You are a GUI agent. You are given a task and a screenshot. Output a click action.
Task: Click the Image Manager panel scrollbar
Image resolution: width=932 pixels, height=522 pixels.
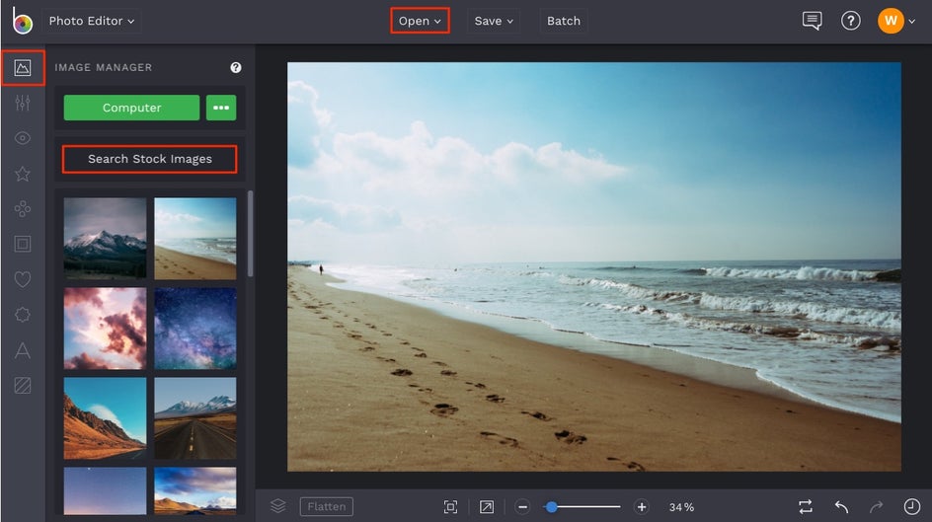pos(250,234)
